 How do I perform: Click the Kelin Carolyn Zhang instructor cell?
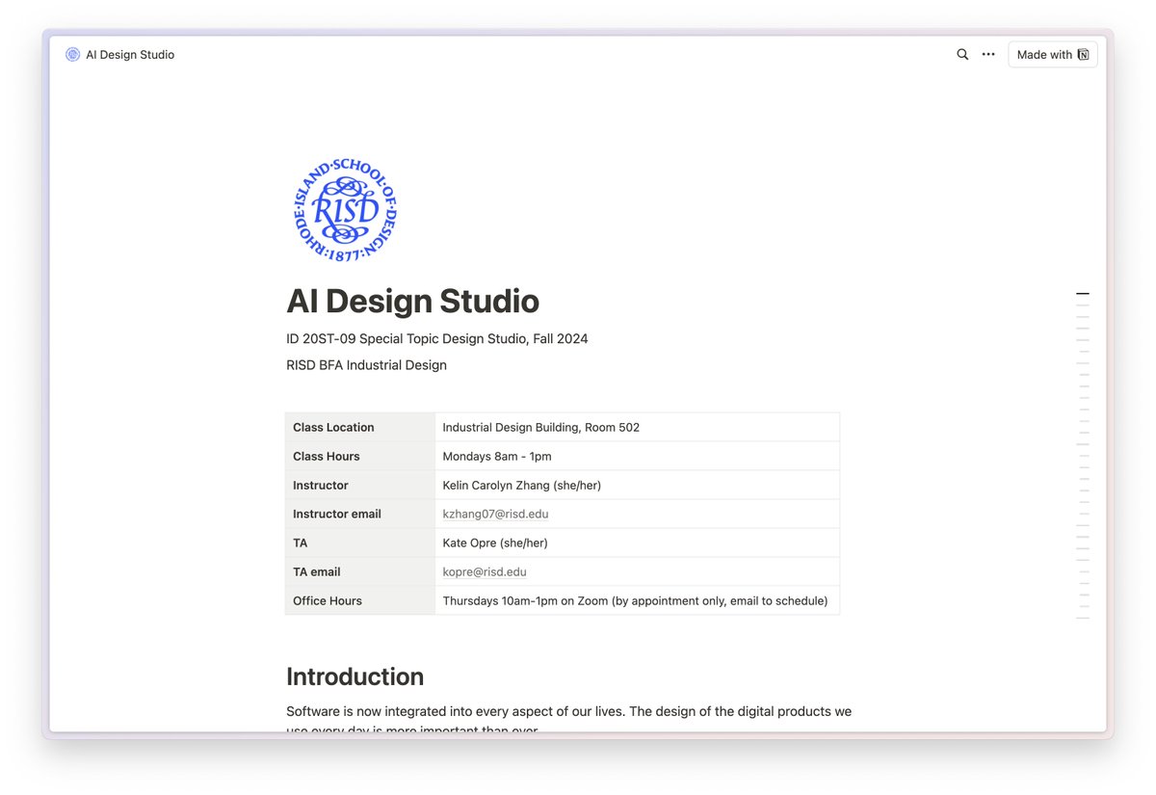click(521, 485)
